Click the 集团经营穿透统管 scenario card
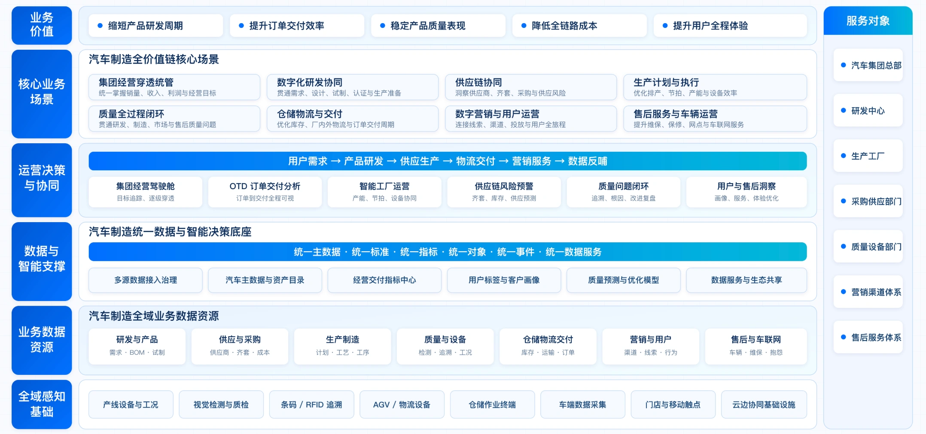The width and height of the screenshot is (926, 434). (x=174, y=87)
